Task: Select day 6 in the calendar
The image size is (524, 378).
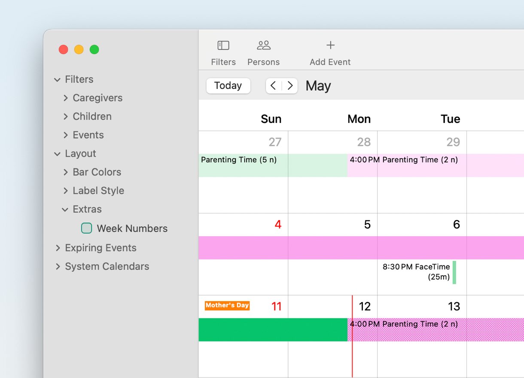Action: [457, 225]
